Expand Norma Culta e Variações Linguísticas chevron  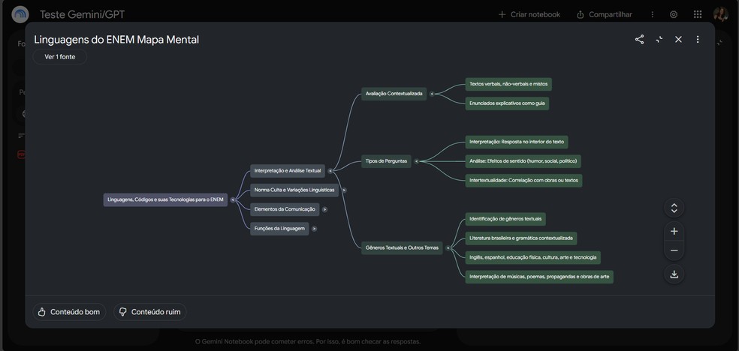coord(344,190)
